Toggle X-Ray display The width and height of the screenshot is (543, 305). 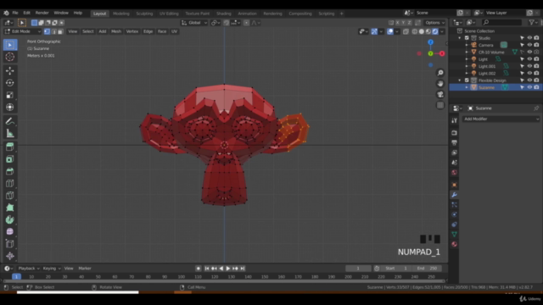click(406, 31)
